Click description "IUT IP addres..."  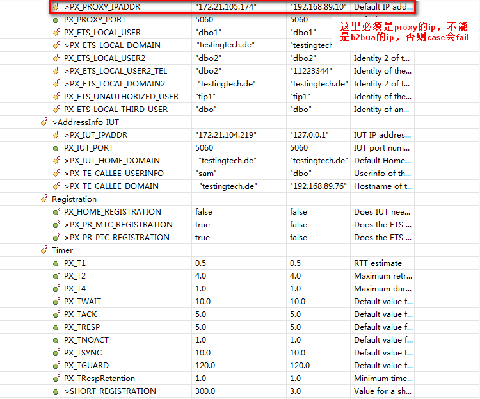click(x=382, y=135)
